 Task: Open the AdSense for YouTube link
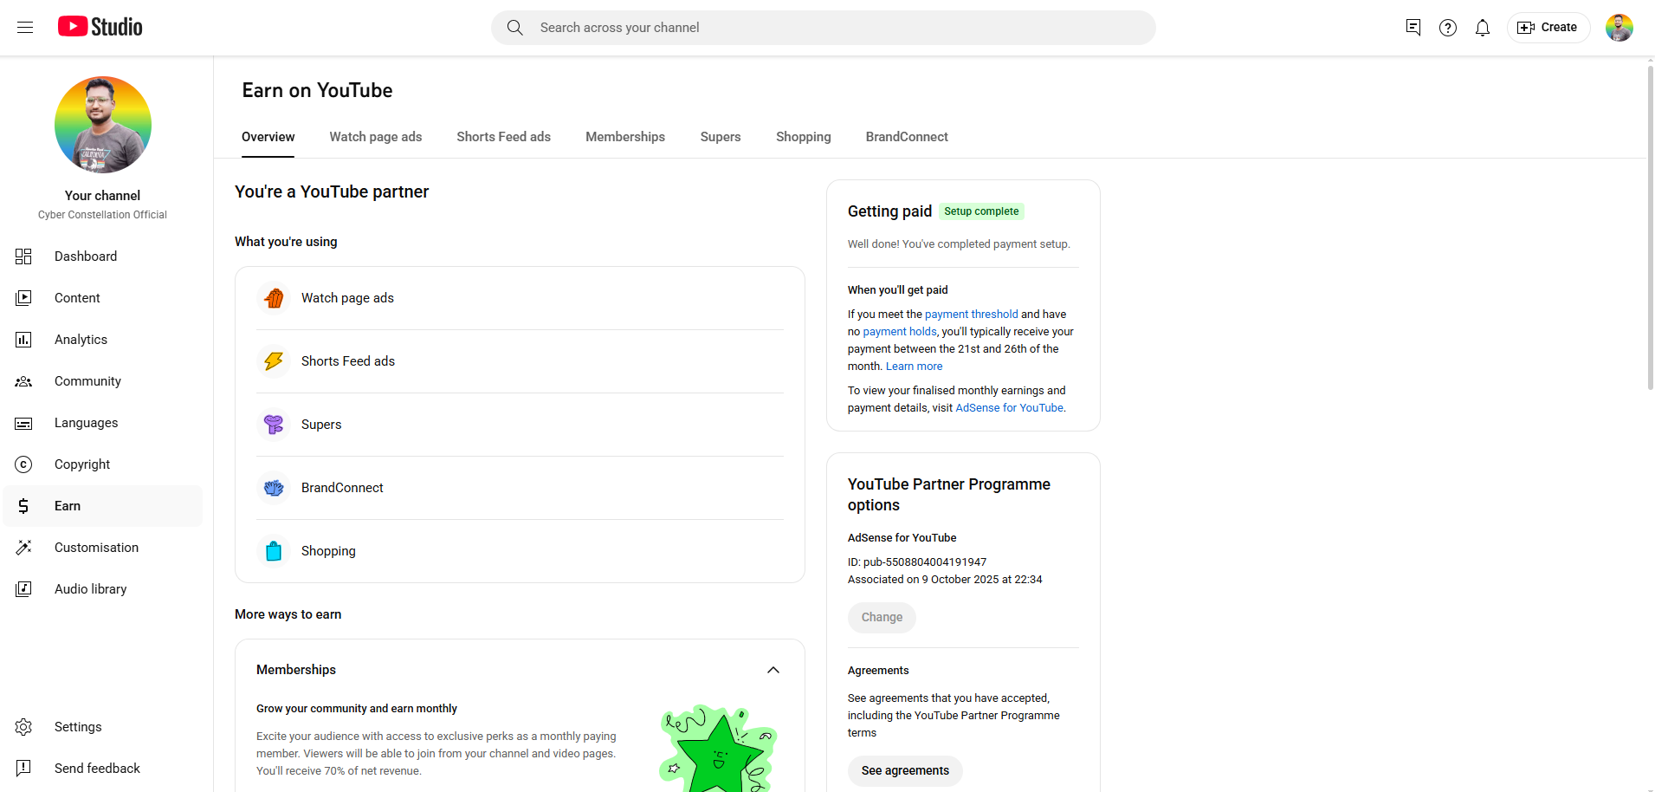(1009, 408)
